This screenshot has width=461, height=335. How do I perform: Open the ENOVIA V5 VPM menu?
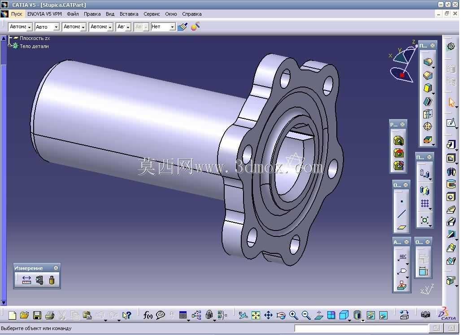pos(44,14)
